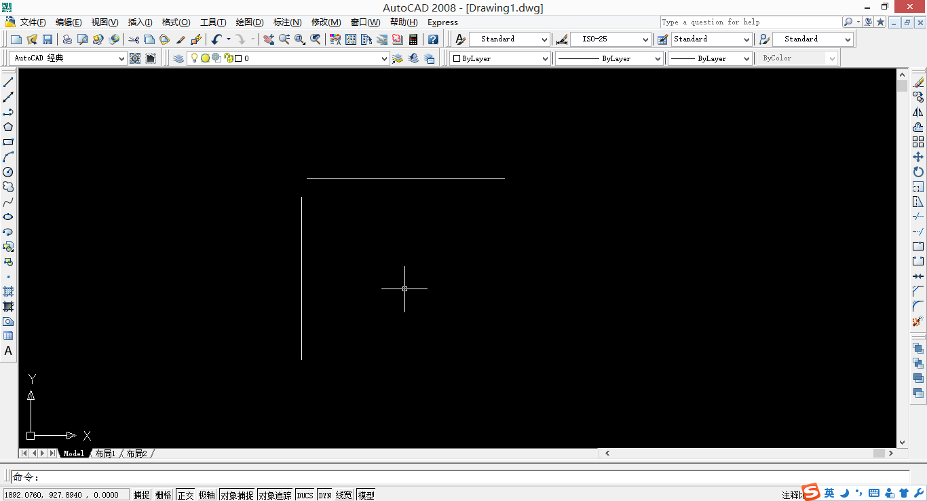Click the Match Properties brush icon
This screenshot has width=927, height=501.
pos(181,39)
